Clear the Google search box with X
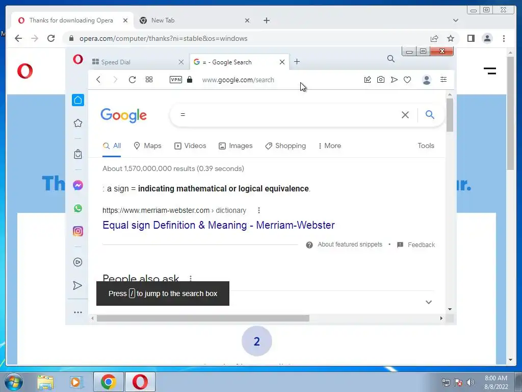This screenshot has width=522, height=392. 405,115
